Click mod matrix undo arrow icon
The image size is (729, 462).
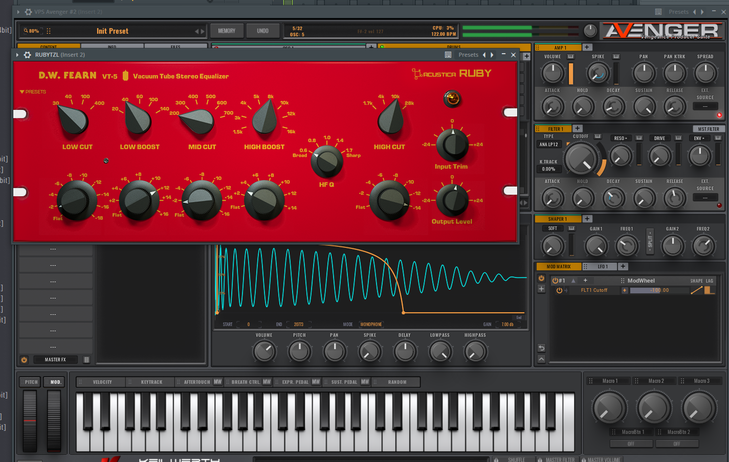541,348
